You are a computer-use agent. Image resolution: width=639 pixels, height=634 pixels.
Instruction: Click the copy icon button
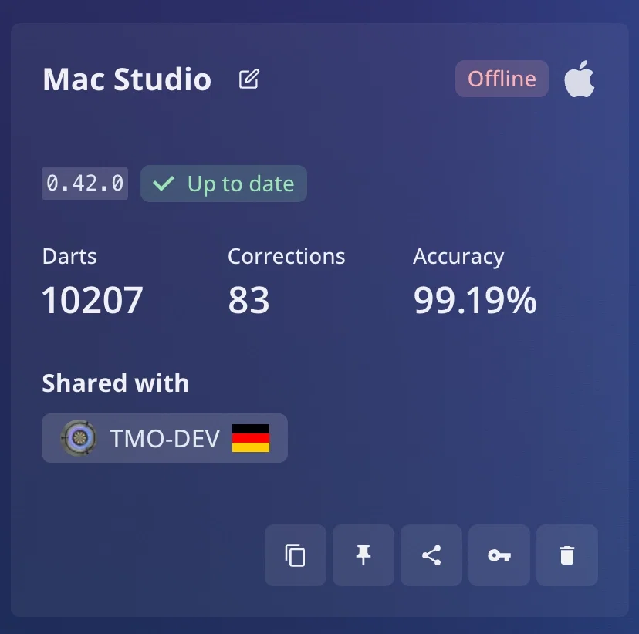click(296, 555)
